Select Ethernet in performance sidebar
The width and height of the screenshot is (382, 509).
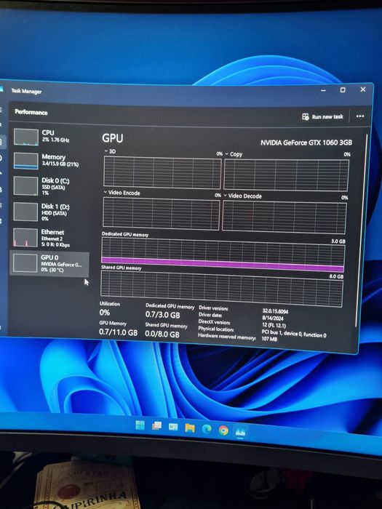(49, 238)
